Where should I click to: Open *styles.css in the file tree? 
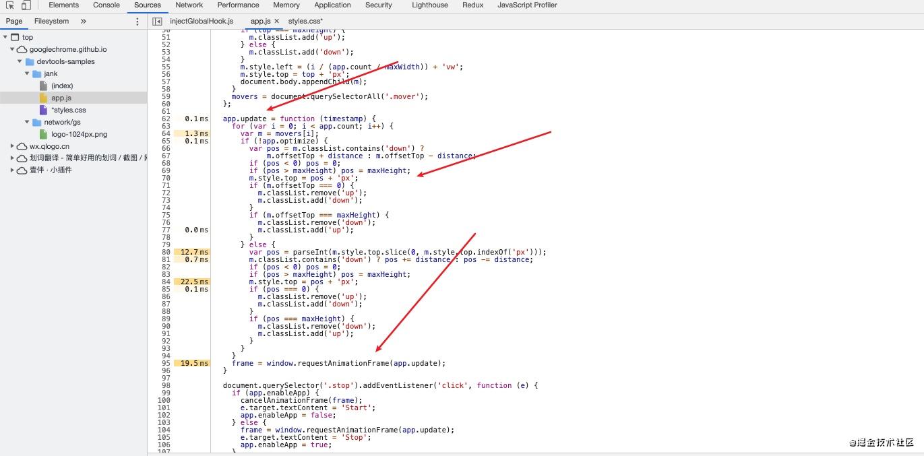pyautogui.click(x=69, y=110)
